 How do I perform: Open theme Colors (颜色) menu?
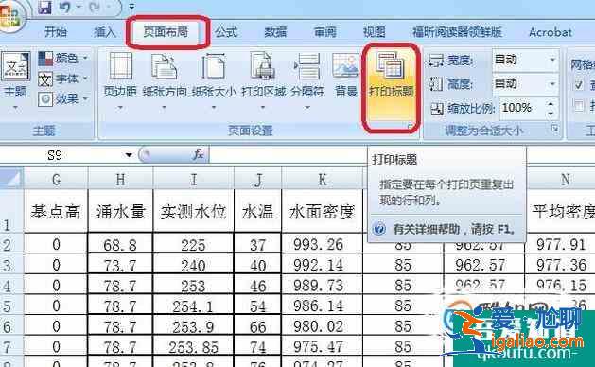coord(63,58)
